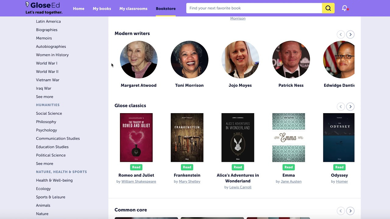Select World War I category
Screen dimensions: 390x219
click(47, 63)
